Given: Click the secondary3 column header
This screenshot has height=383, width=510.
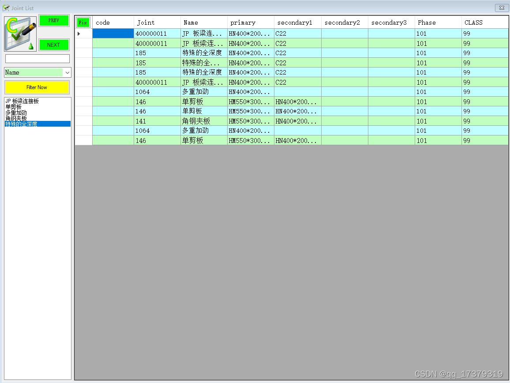Looking at the screenshot, I should pos(392,23).
